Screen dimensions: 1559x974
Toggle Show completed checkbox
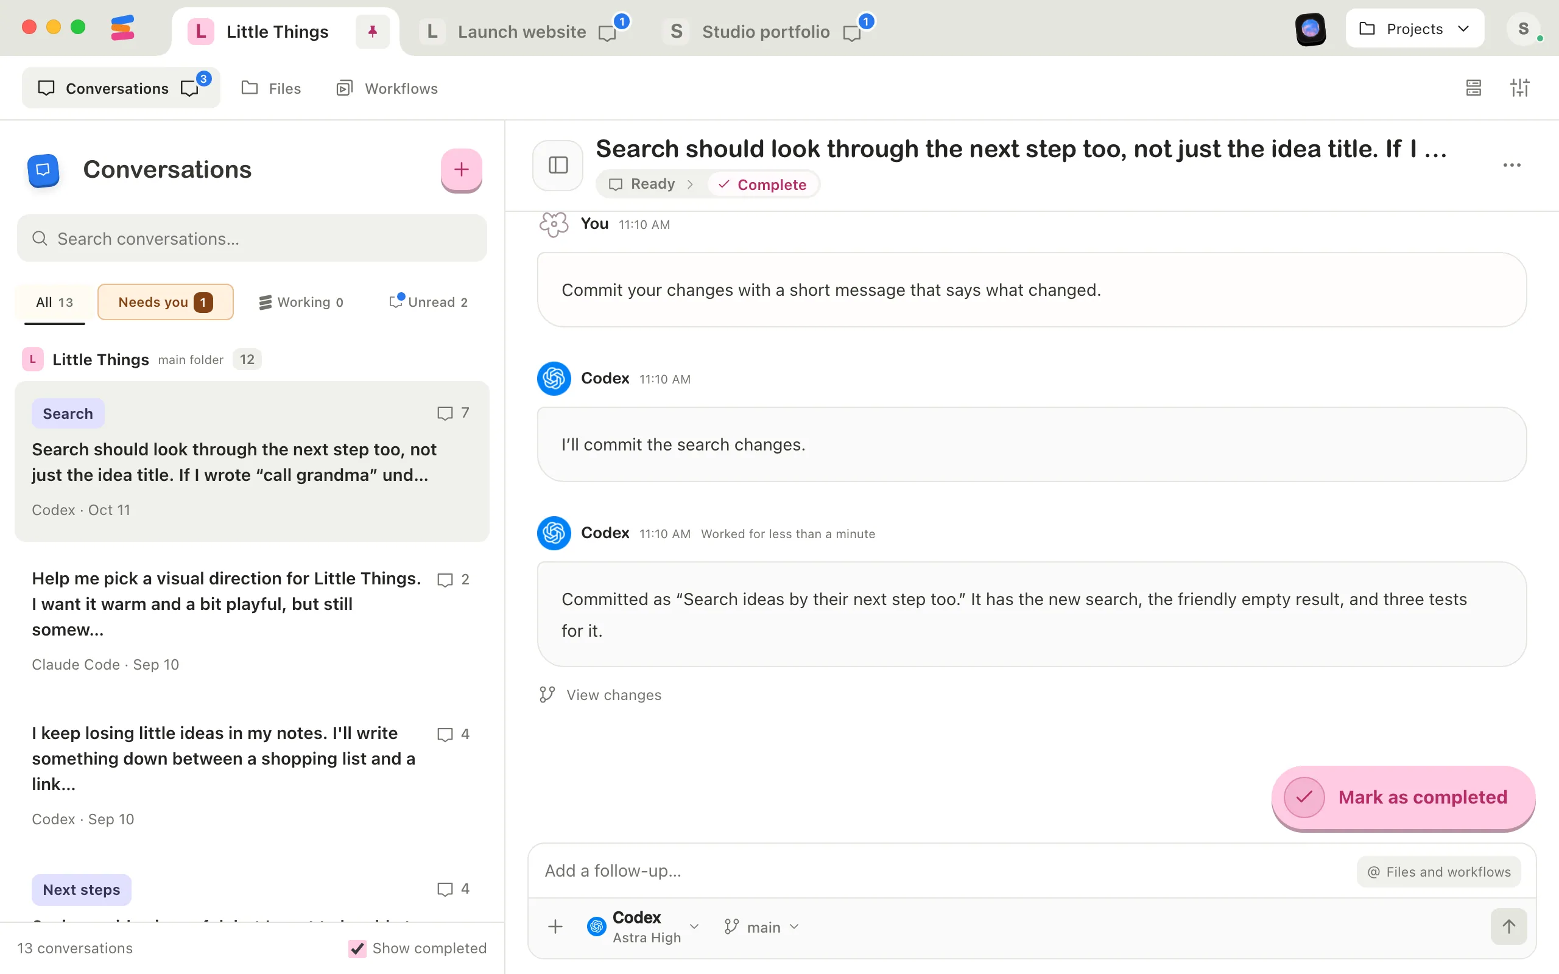(357, 948)
